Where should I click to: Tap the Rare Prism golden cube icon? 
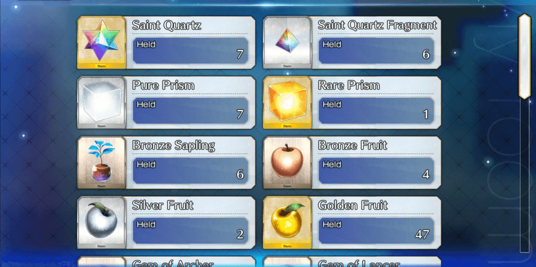[x=287, y=102]
